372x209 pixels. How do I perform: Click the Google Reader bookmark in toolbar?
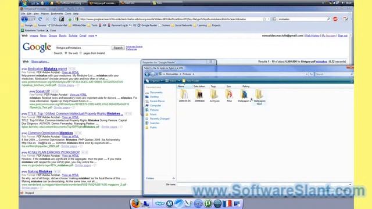tap(147, 26)
